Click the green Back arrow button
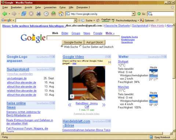The height and width of the screenshot is (140, 176). click(5, 14)
